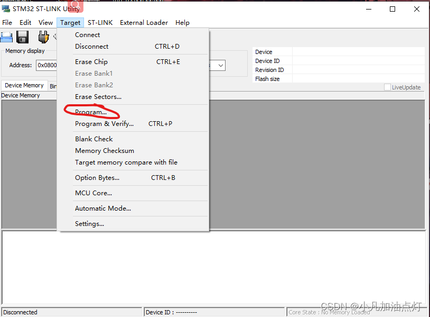Open the External Loader menu
The image size is (430, 317).
point(144,23)
